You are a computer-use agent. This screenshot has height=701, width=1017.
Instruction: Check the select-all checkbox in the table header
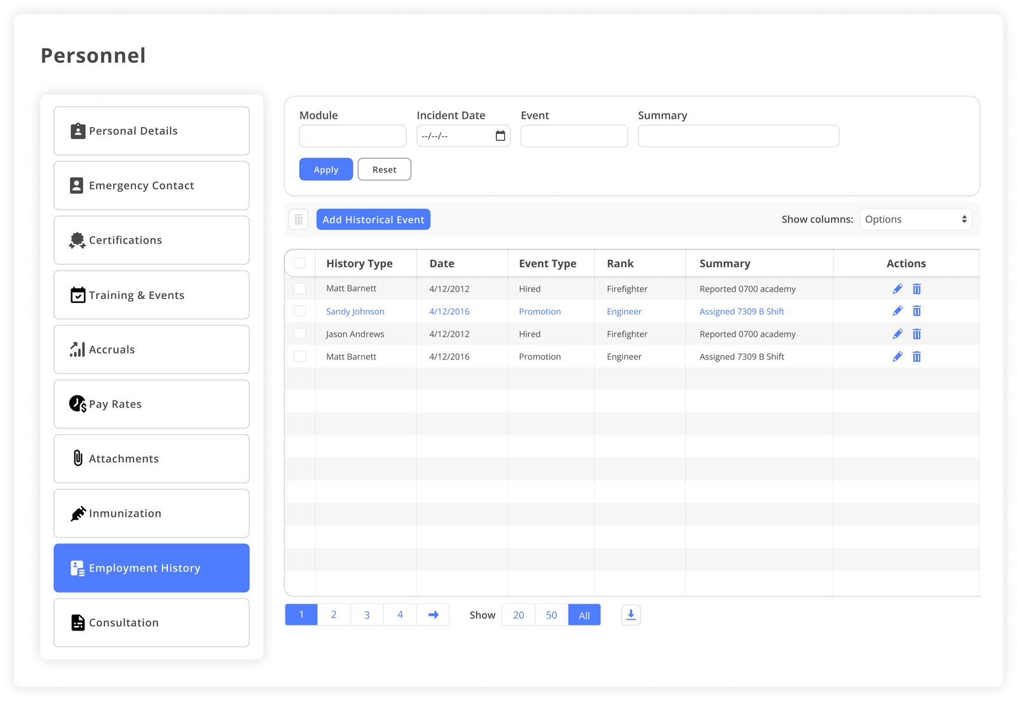click(299, 262)
